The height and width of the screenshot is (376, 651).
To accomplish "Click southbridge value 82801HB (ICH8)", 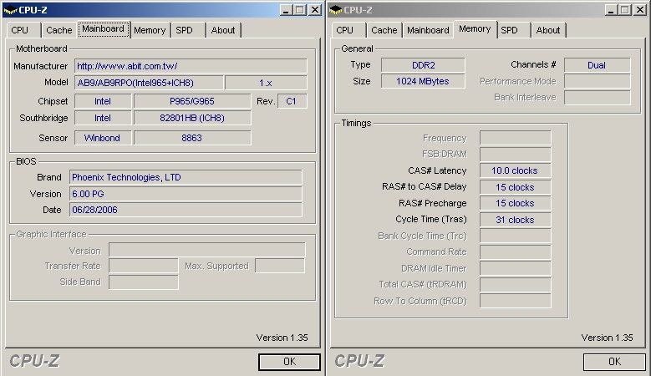I will pos(192,118).
